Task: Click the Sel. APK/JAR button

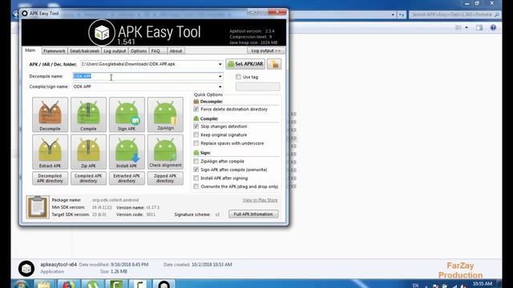Action: [x=245, y=64]
